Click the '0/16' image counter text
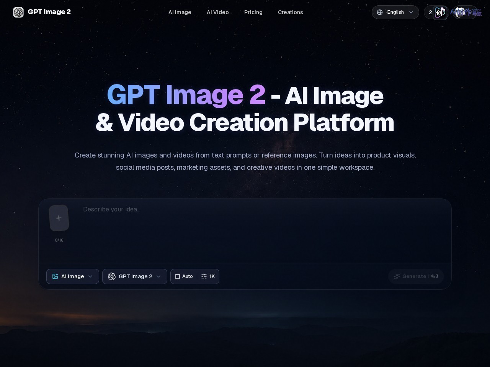 59,240
